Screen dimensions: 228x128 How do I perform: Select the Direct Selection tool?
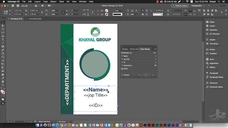tap(3, 26)
